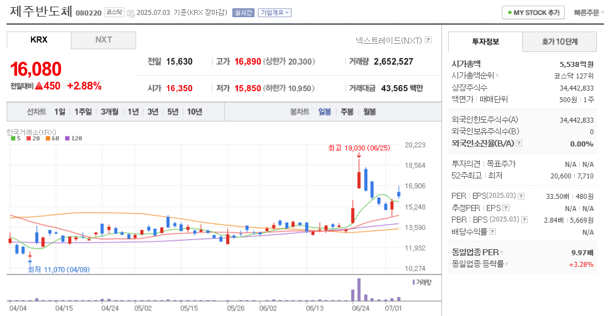The image size is (608, 316).
Task: Switch to the KRX tab
Action: tap(39, 40)
